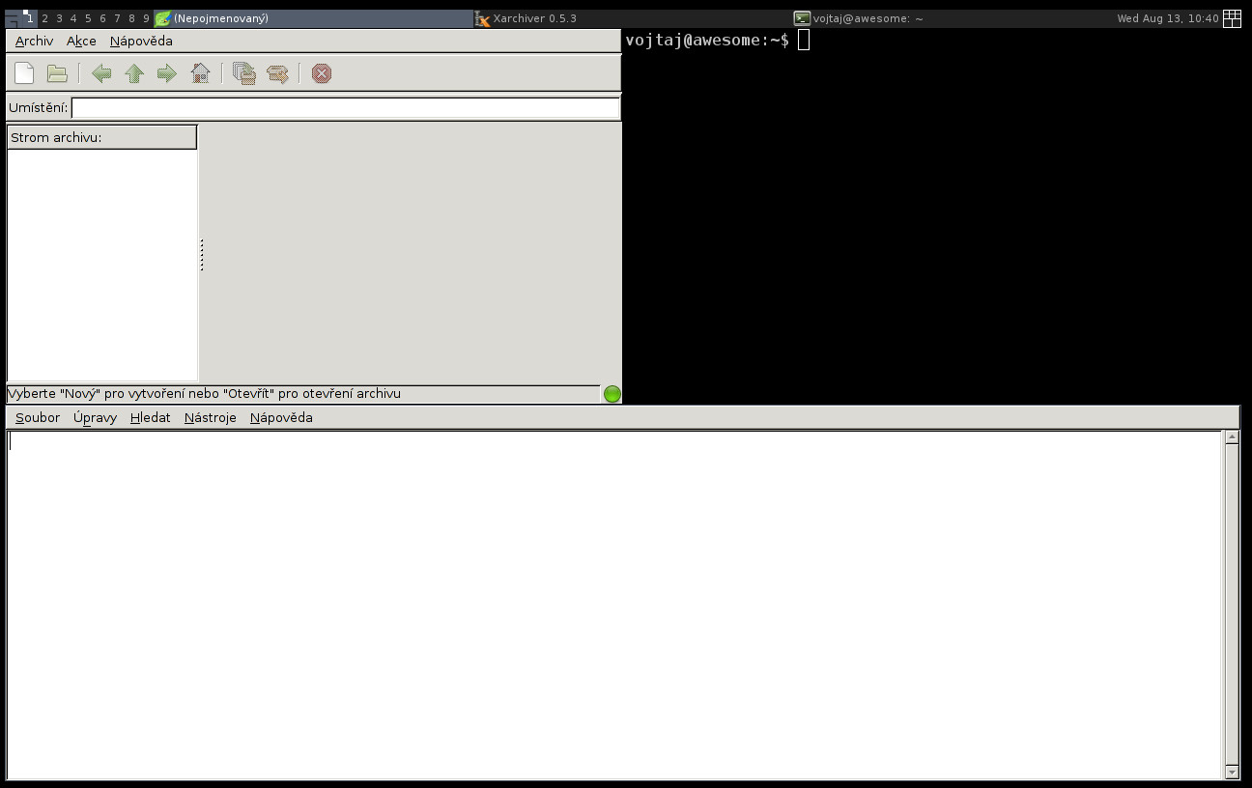Image resolution: width=1252 pixels, height=788 pixels.
Task: Create a new archive in Xarchiver toolbar
Action: coord(24,73)
